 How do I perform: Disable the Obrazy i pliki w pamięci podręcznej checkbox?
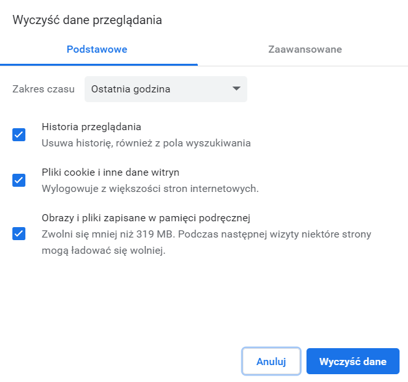[19, 233]
